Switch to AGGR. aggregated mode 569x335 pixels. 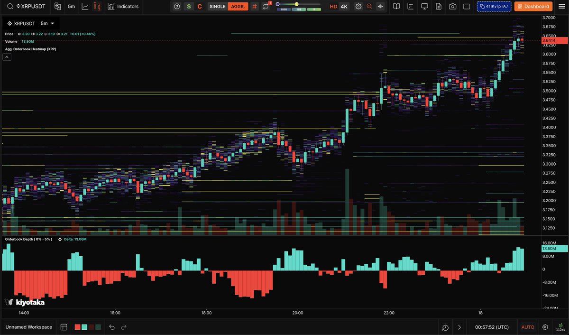(238, 7)
